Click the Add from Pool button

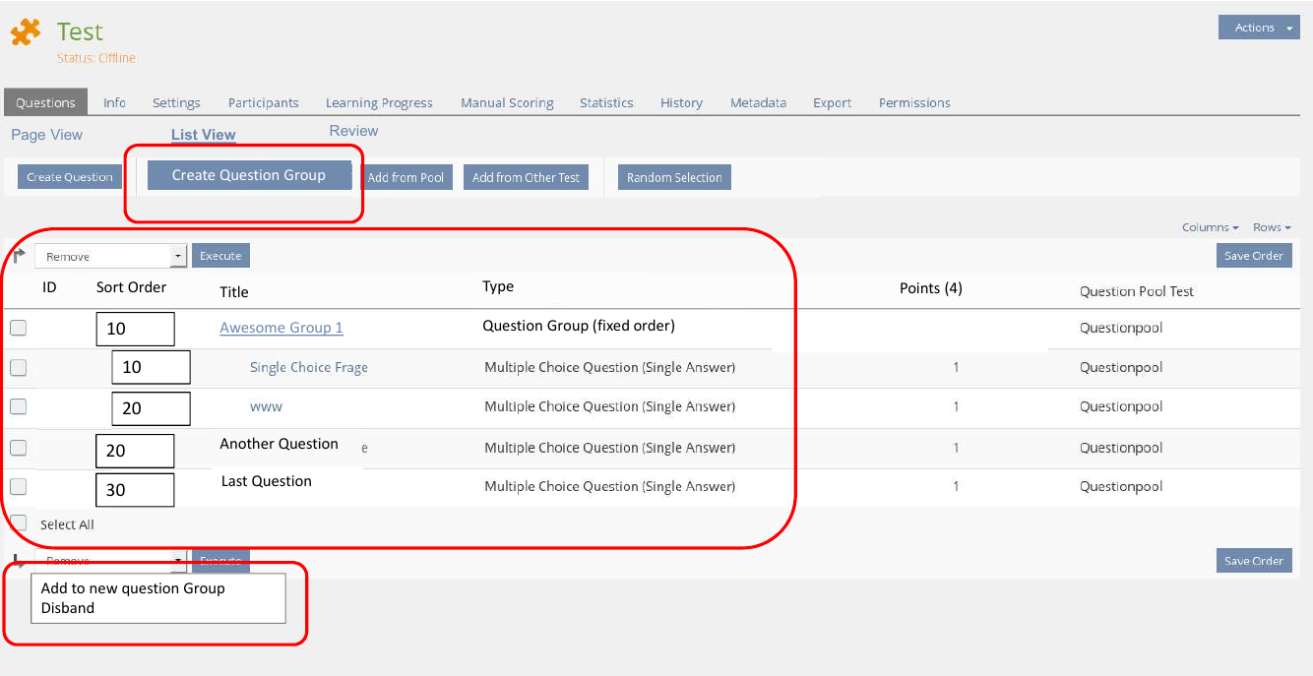point(406,178)
